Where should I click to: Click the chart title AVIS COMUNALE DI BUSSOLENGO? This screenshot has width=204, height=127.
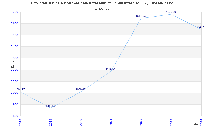102,3
